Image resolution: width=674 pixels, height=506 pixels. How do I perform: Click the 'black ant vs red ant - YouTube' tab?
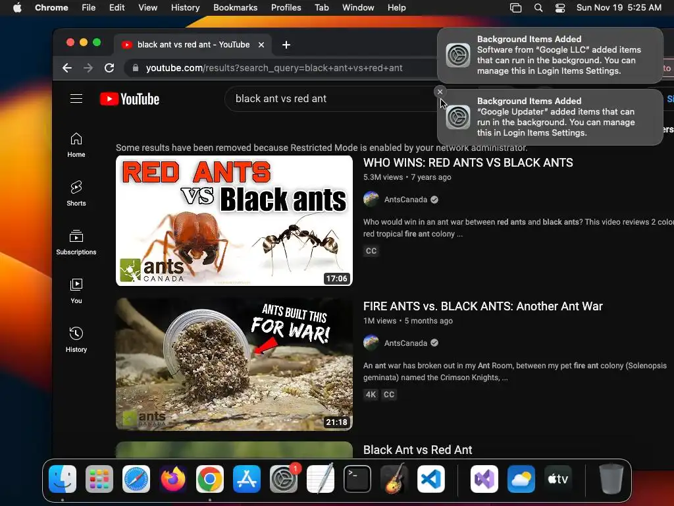194,45
